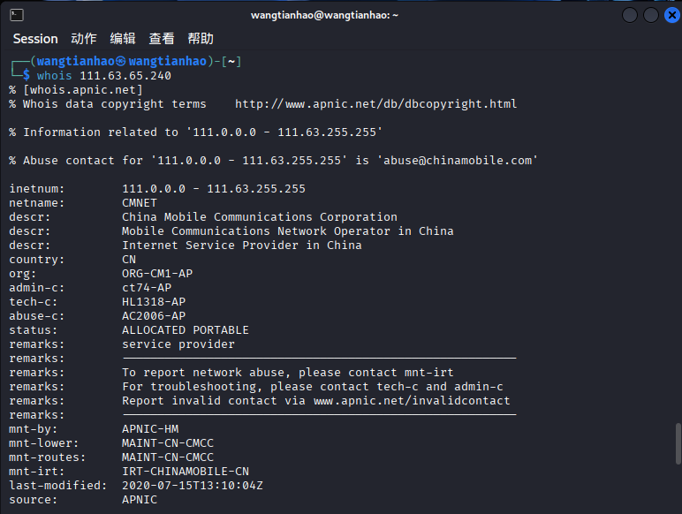The image size is (682, 514).
Task: Minimize the terminal window
Action: tap(631, 15)
